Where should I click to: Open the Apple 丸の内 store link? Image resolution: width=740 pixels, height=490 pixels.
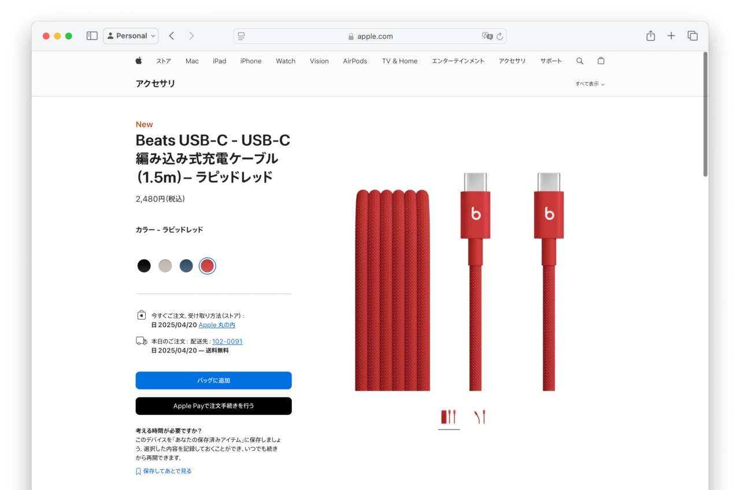click(217, 325)
